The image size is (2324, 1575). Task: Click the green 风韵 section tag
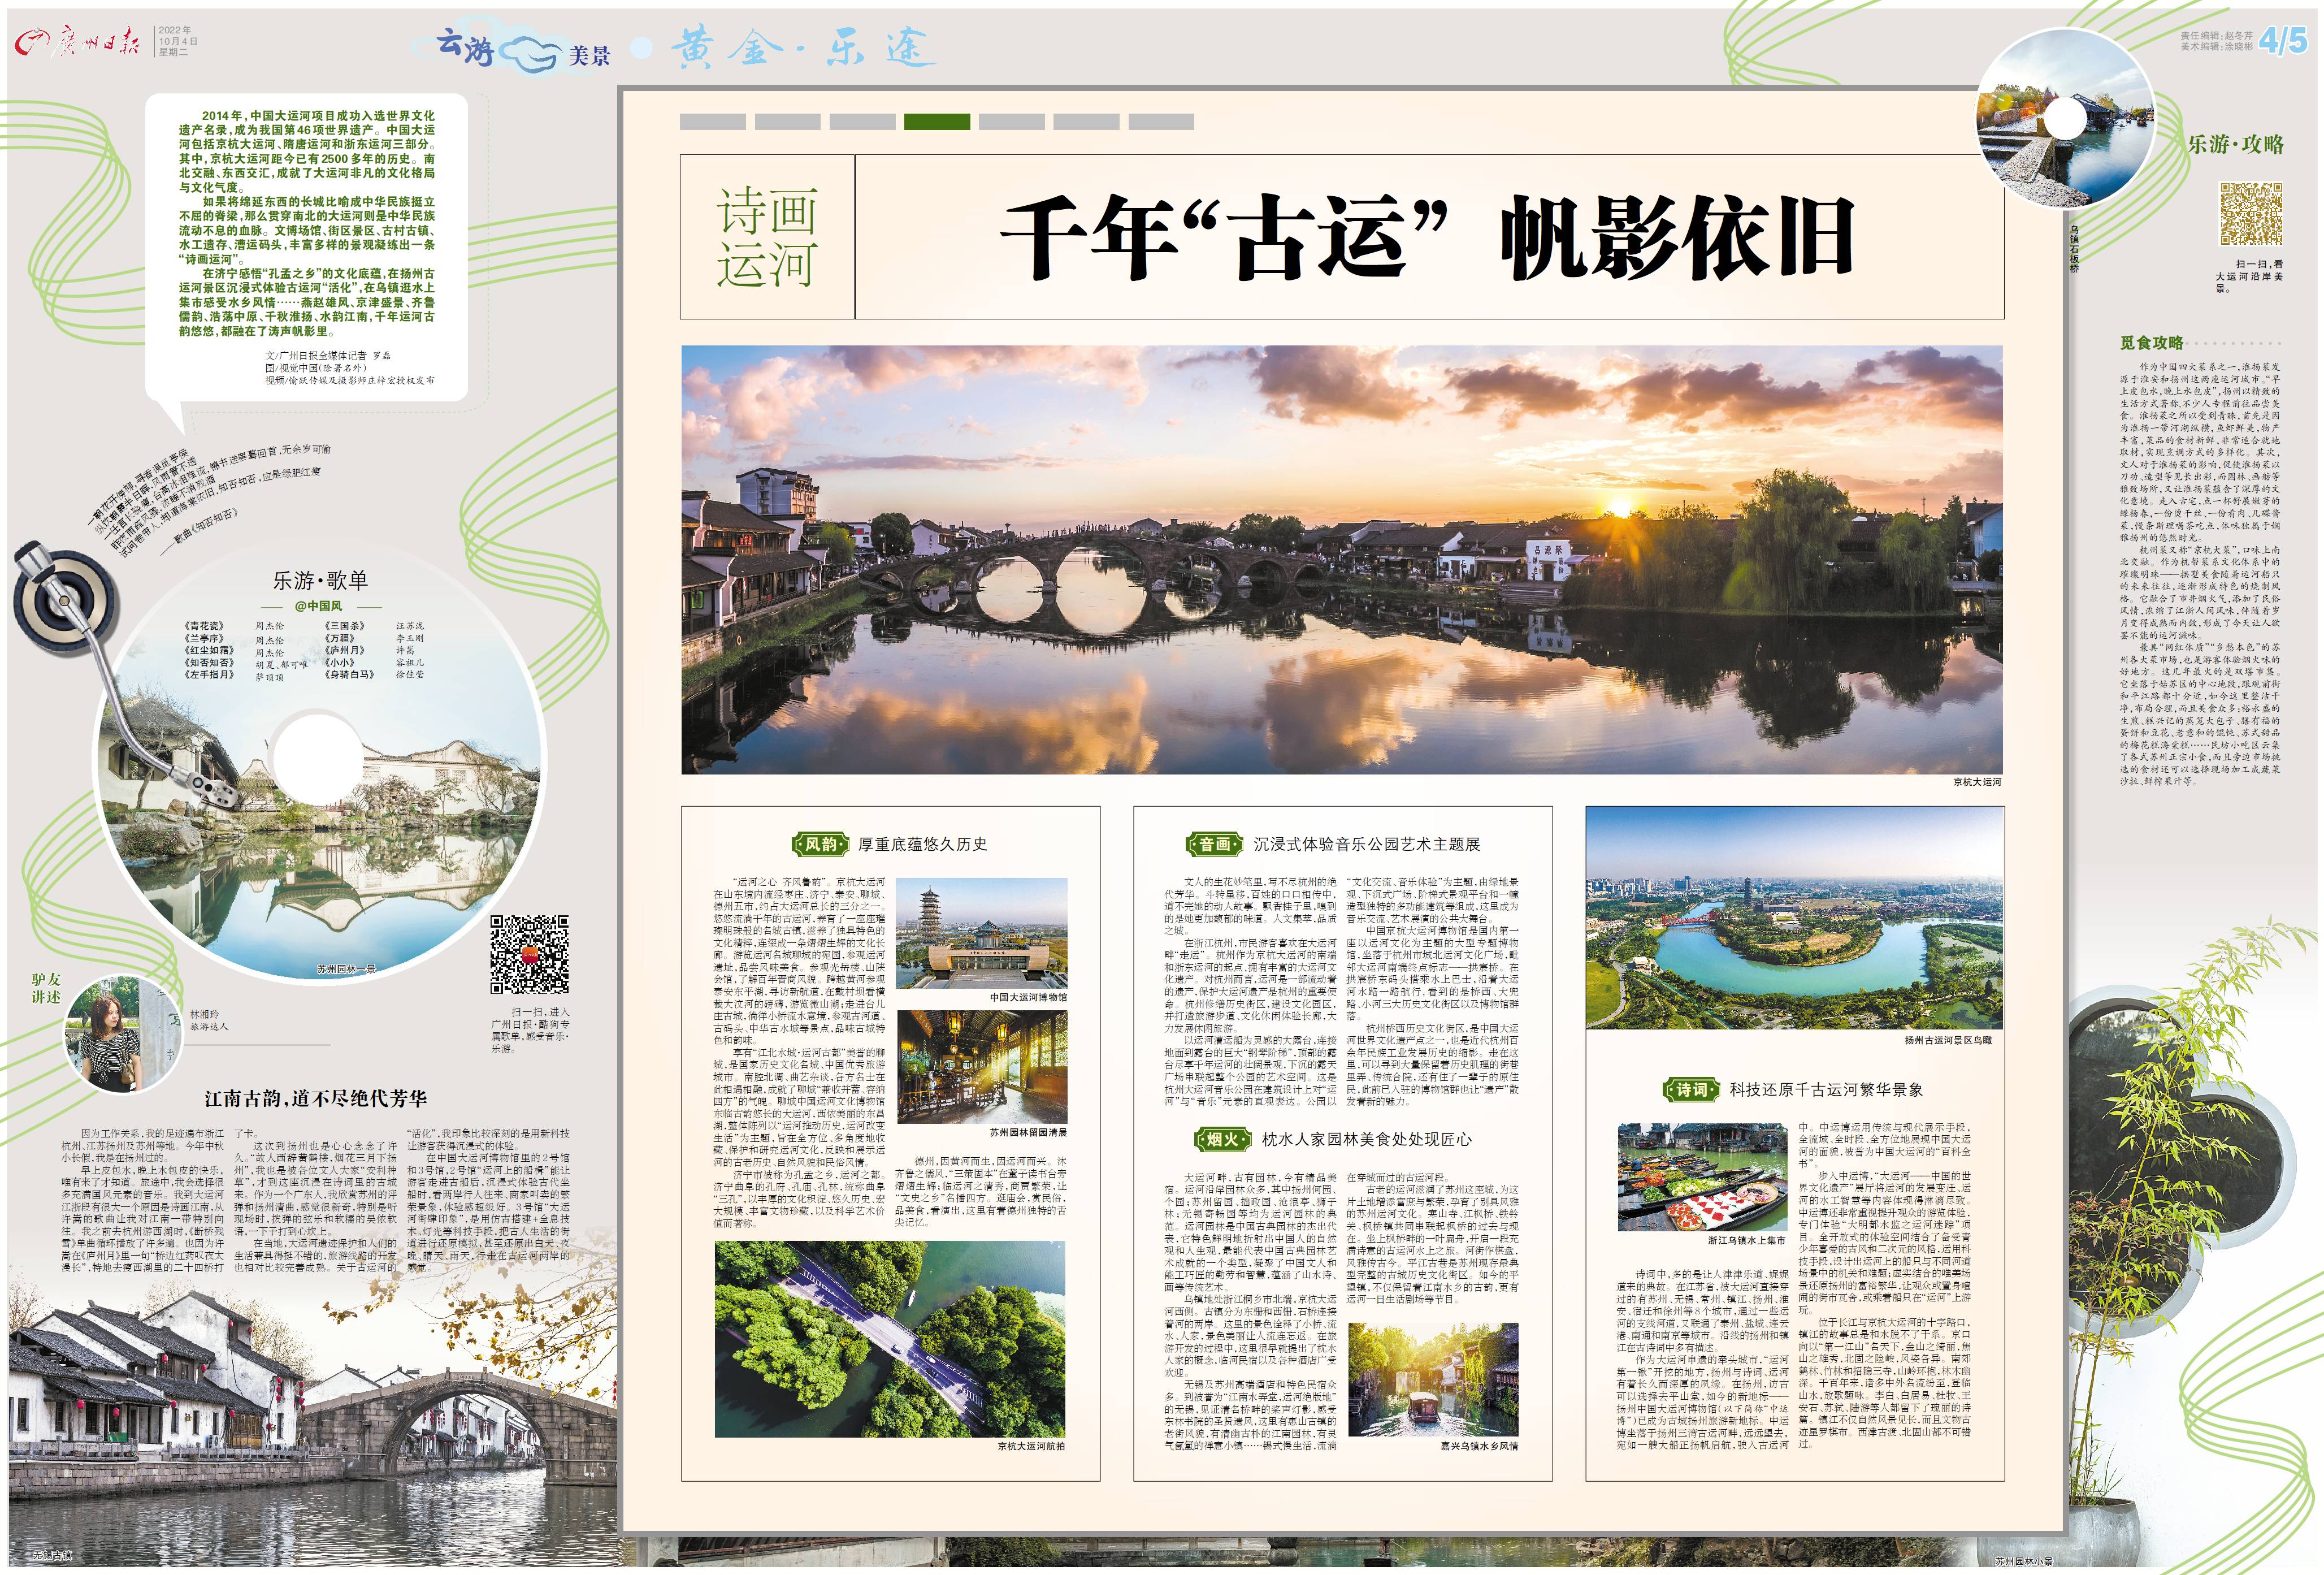[x=820, y=844]
